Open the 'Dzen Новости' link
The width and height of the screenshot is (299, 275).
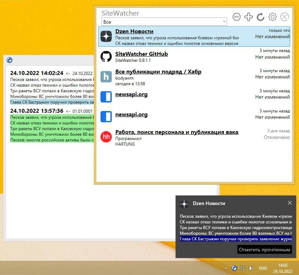tap(134, 31)
